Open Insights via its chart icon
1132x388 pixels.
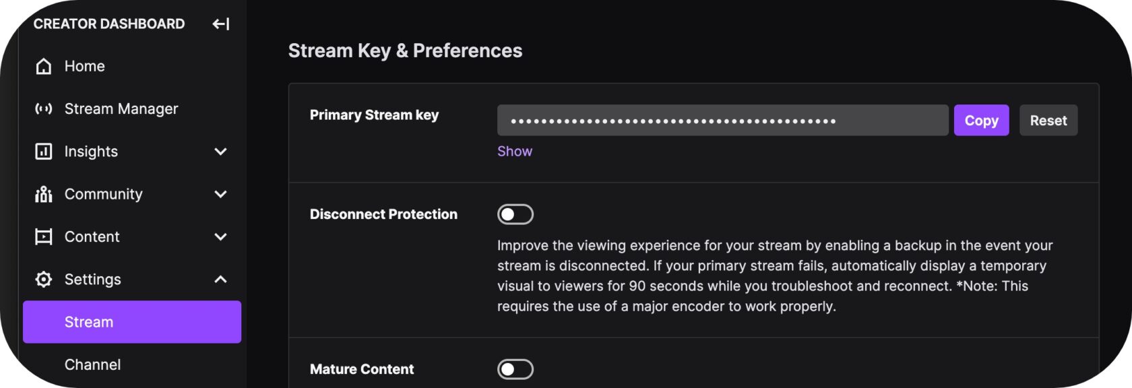pyautogui.click(x=43, y=151)
